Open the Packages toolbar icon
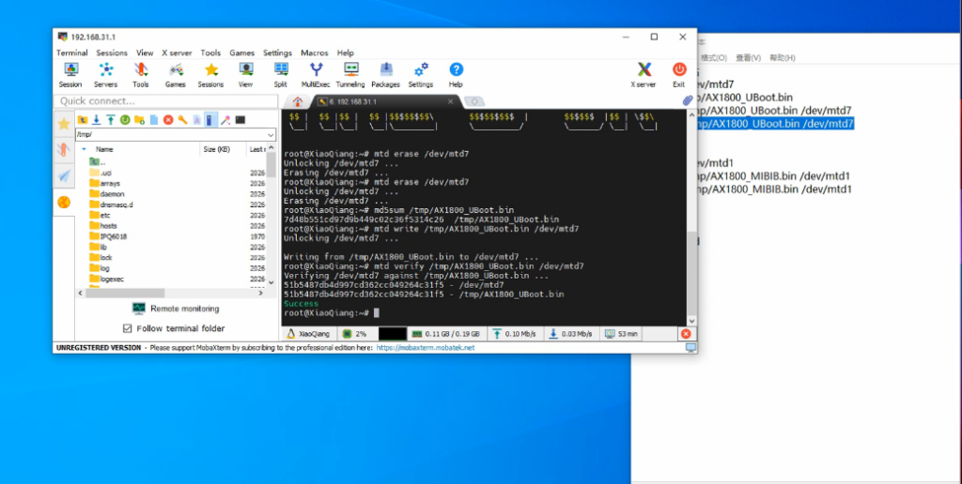 (x=386, y=75)
